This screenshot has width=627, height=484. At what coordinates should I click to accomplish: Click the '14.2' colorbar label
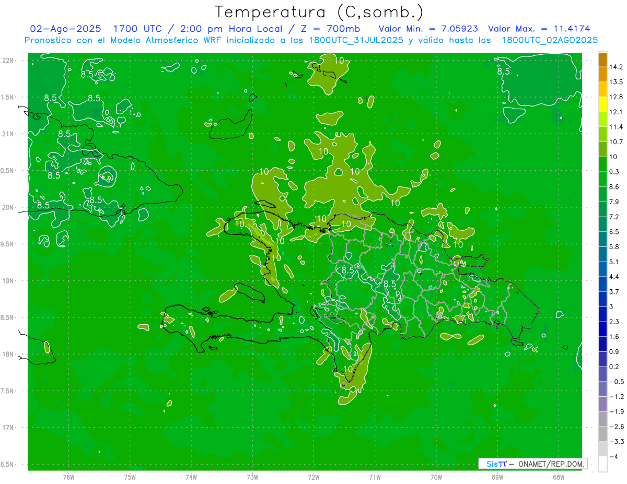click(617, 67)
